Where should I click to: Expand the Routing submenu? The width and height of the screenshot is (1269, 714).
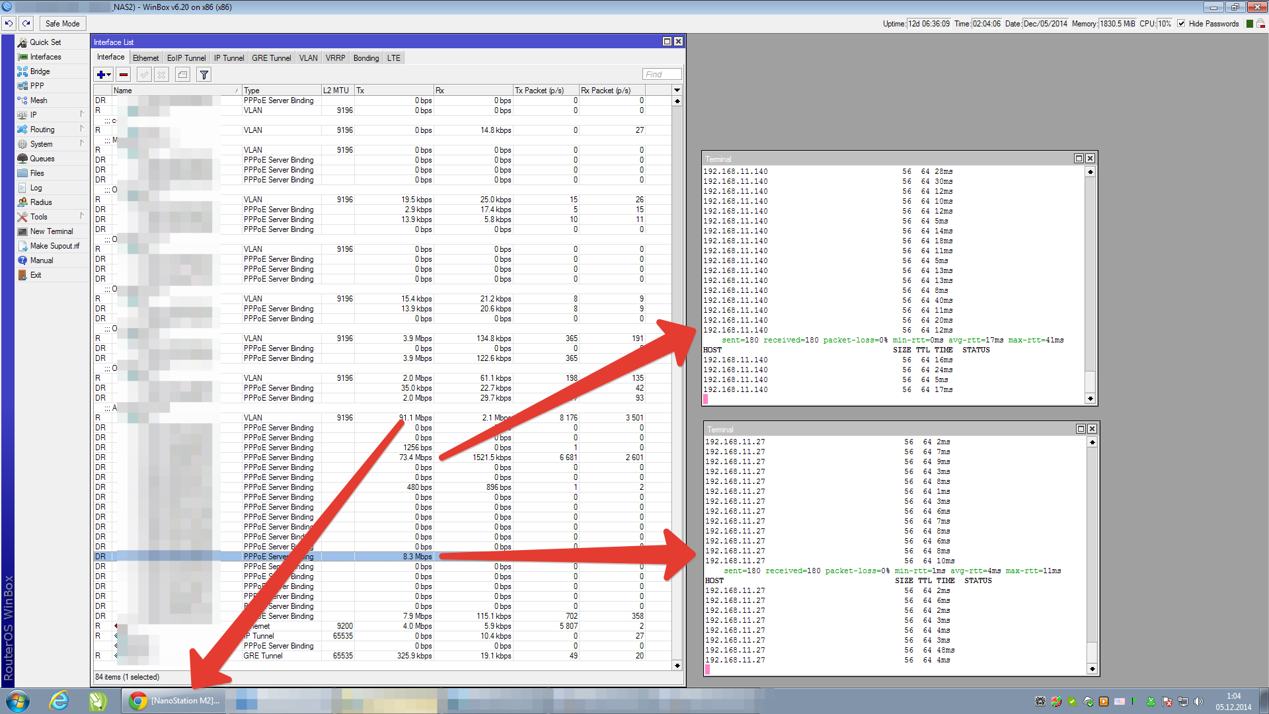point(42,130)
